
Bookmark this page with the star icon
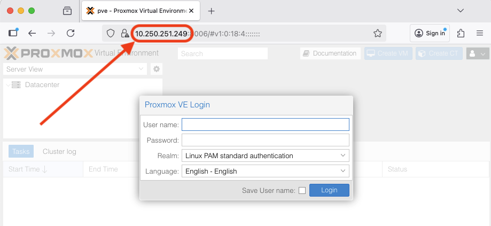coord(378,33)
